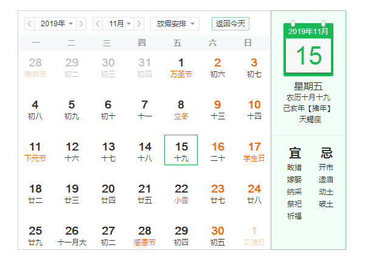Click November 22 小雪 date

click(x=181, y=193)
